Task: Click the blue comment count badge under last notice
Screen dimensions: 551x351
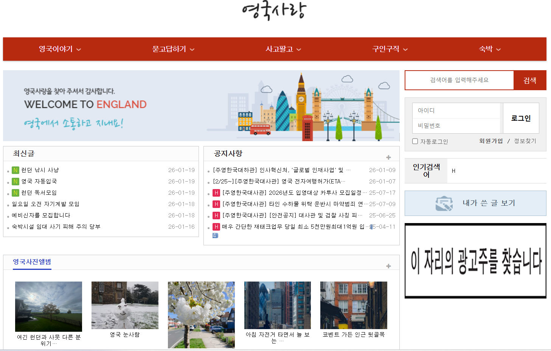Action: pos(215,236)
